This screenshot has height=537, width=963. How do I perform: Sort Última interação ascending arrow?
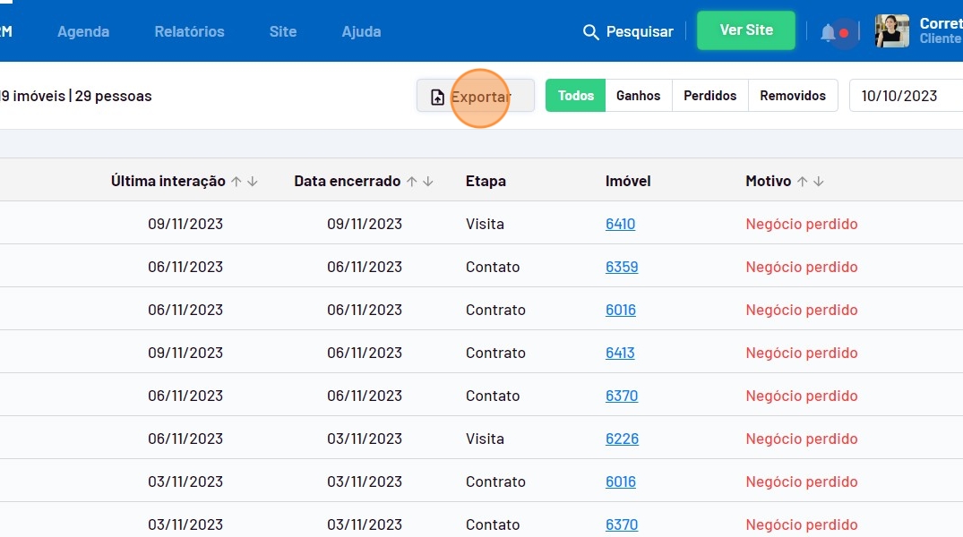click(236, 182)
